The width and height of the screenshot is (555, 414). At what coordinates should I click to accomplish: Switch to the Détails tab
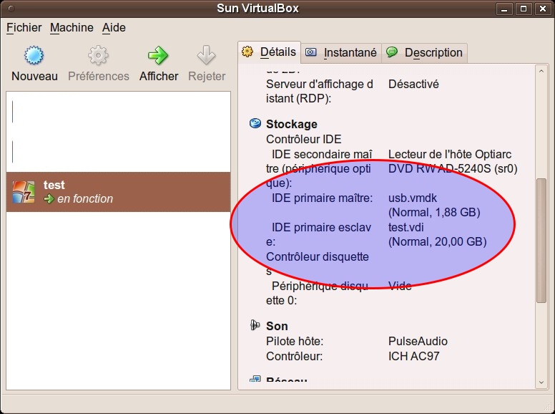[x=270, y=52]
